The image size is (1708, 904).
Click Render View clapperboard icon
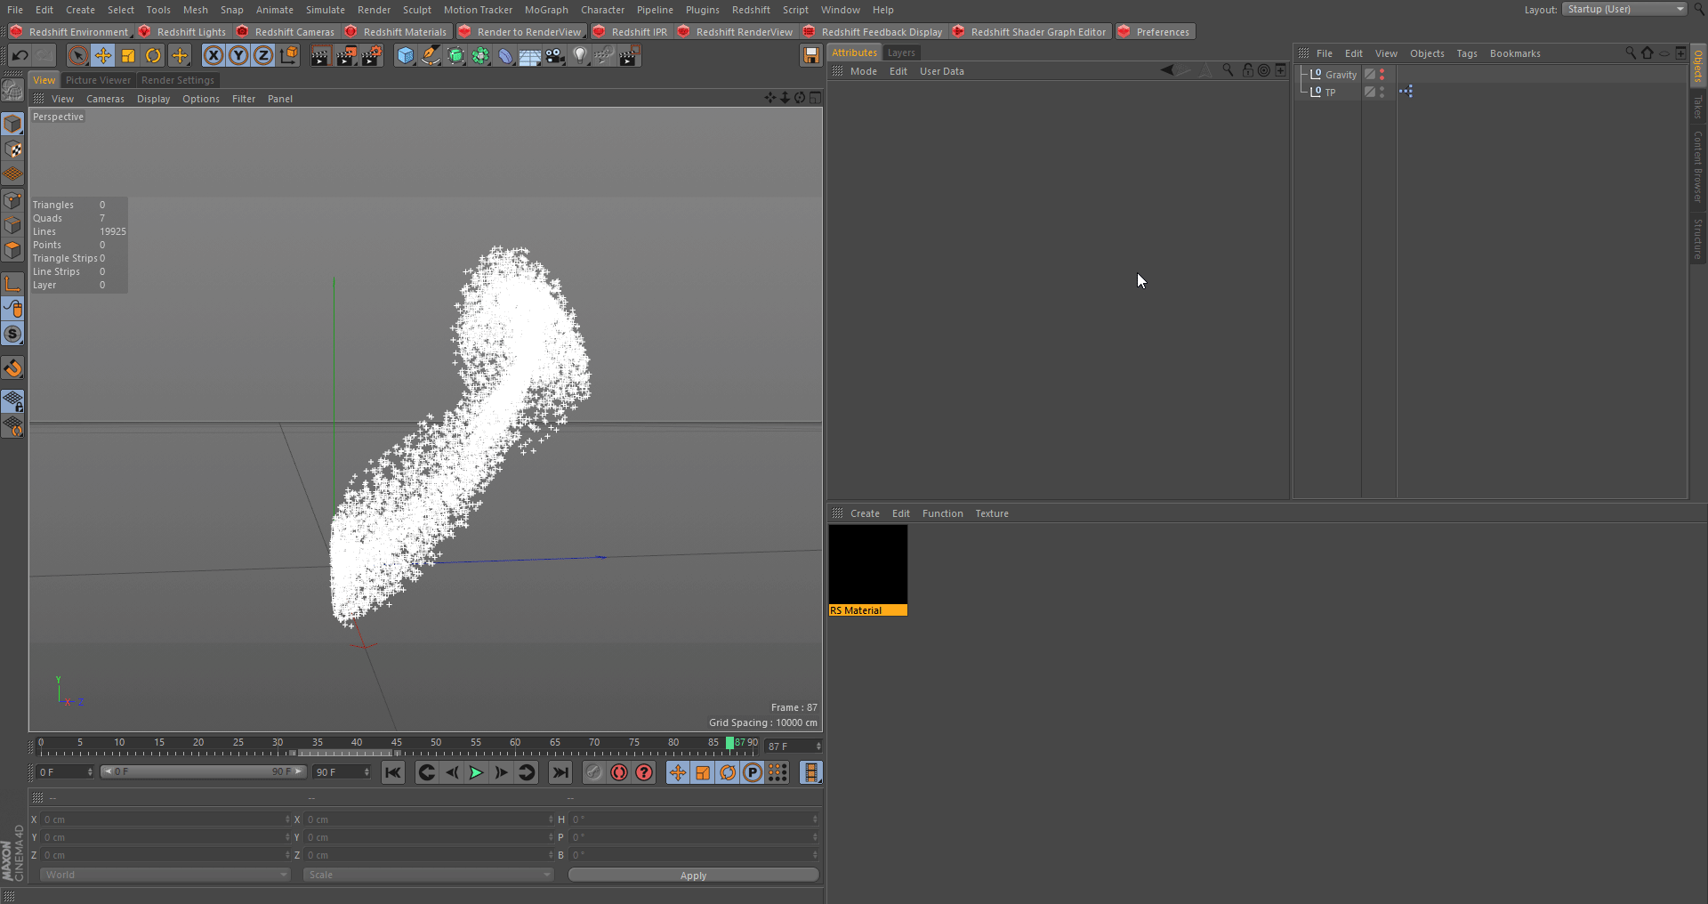[320, 56]
